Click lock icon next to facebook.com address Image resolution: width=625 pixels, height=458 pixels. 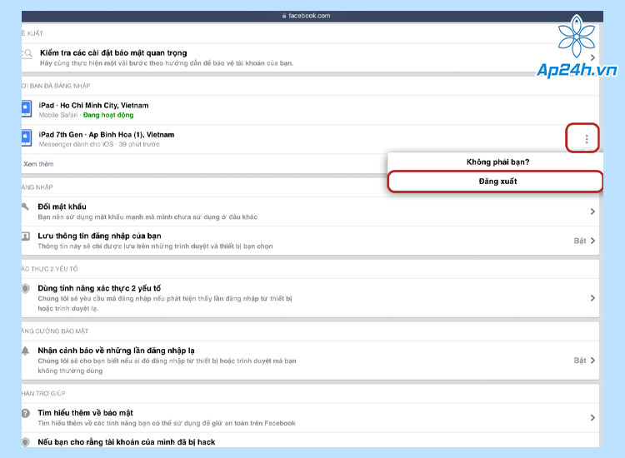pyautogui.click(x=284, y=16)
